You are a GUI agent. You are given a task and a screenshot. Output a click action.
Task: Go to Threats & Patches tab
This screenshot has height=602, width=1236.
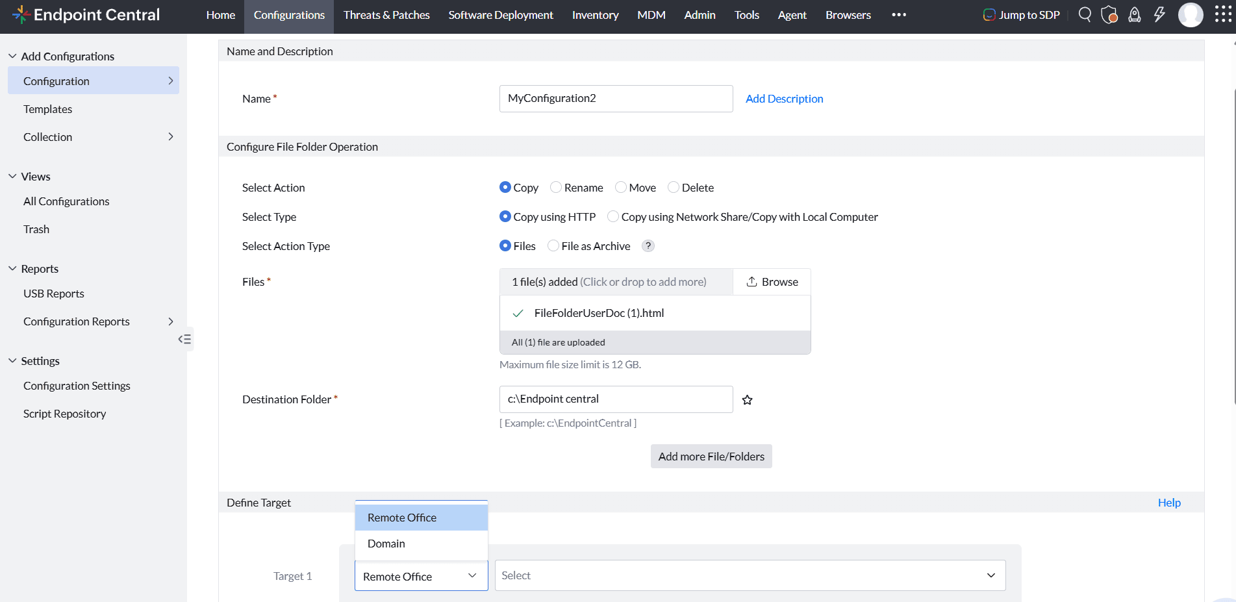pos(386,15)
